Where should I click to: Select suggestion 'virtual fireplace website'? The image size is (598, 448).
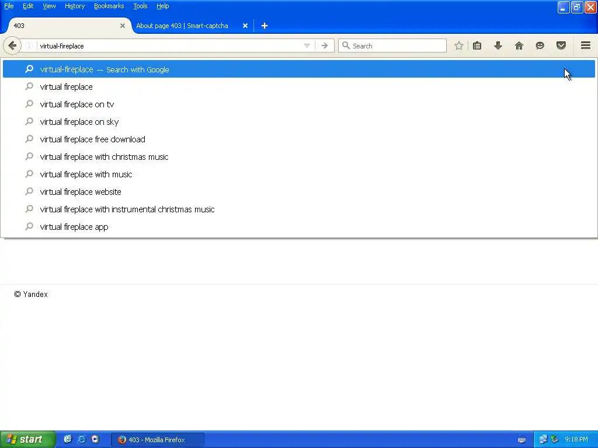click(x=299, y=192)
